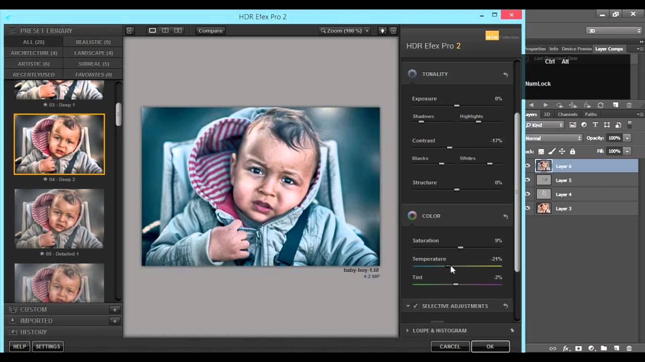Create new layer in Photoshop Layers panel
This screenshot has height=362, width=645.
616,348
